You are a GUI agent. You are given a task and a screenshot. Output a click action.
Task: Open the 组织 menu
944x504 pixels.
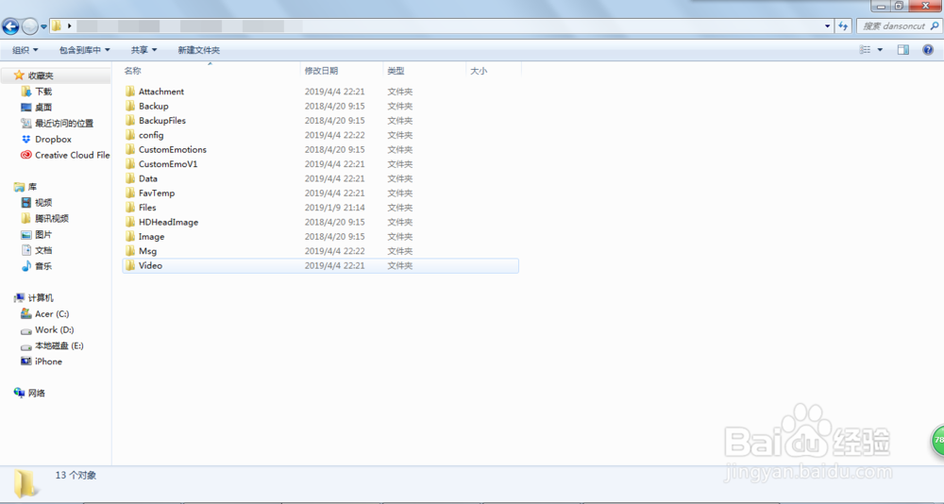pyautogui.click(x=25, y=50)
